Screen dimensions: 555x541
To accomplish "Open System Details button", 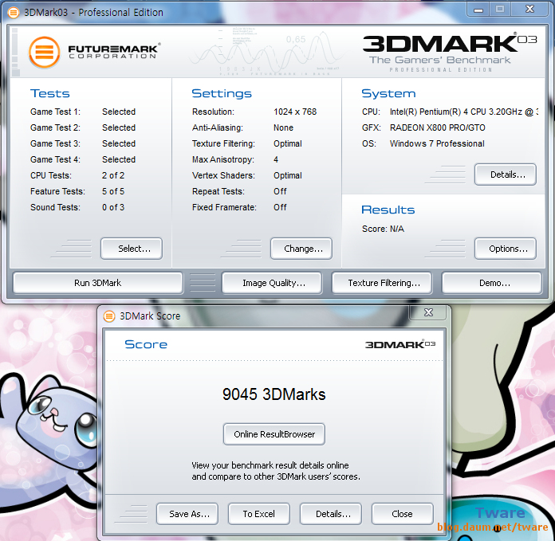I will coord(505,174).
